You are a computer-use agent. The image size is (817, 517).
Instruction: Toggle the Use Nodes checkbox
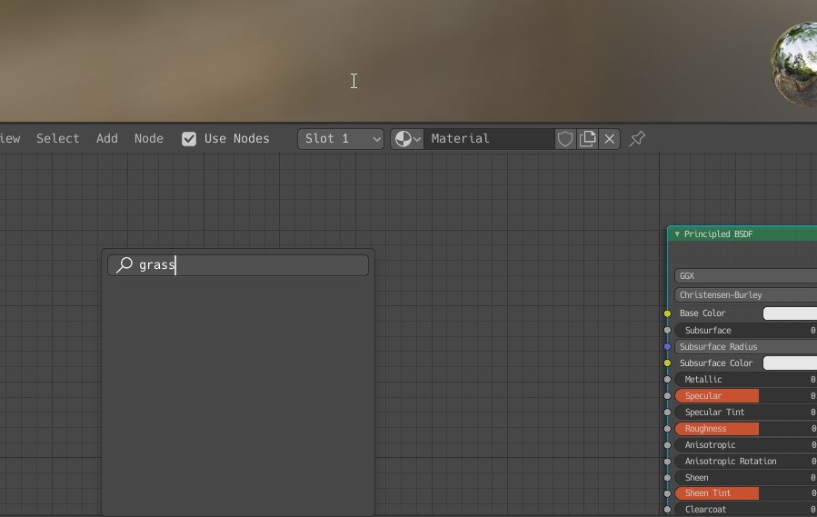coord(189,139)
